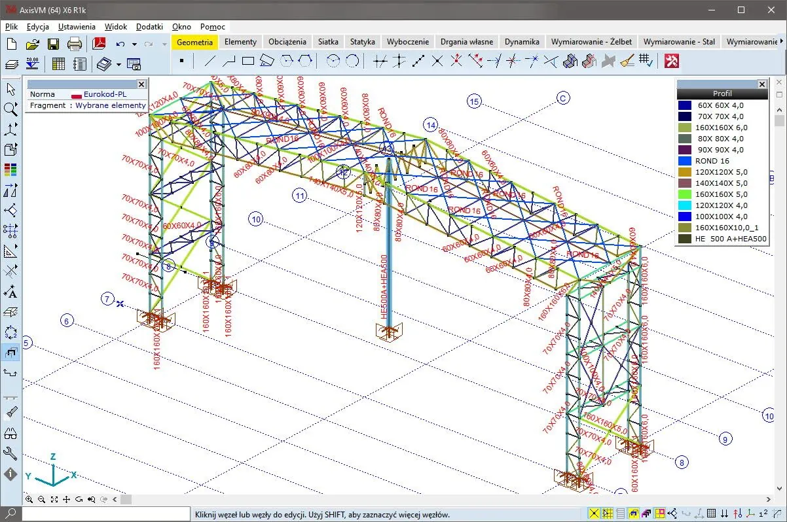This screenshot has height=522, width=787.
Task: Click the zoom magnifier tool in left sidebar
Action: 10,109
